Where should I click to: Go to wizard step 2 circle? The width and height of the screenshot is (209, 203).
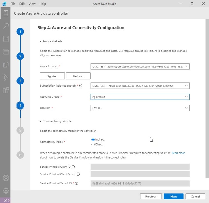pos(20,56)
